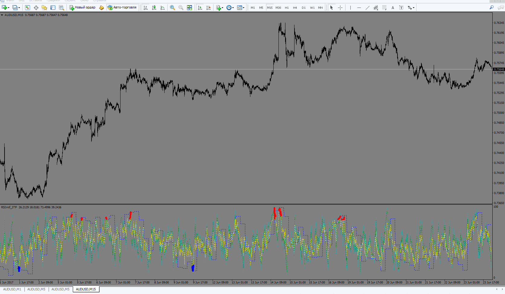Click the 1 Jun 17:00 time label
This screenshot has height=294, width=505.
click(26, 283)
